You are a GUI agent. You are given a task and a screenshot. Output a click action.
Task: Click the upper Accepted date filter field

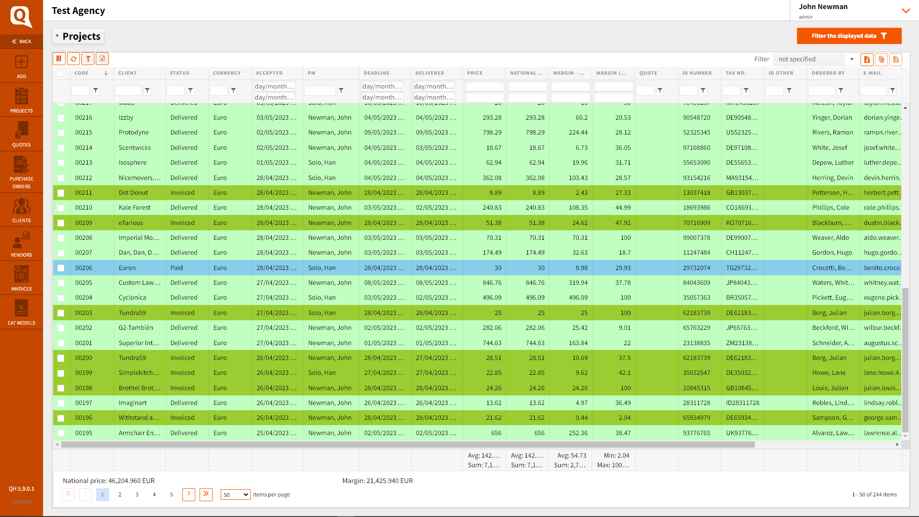(x=274, y=86)
